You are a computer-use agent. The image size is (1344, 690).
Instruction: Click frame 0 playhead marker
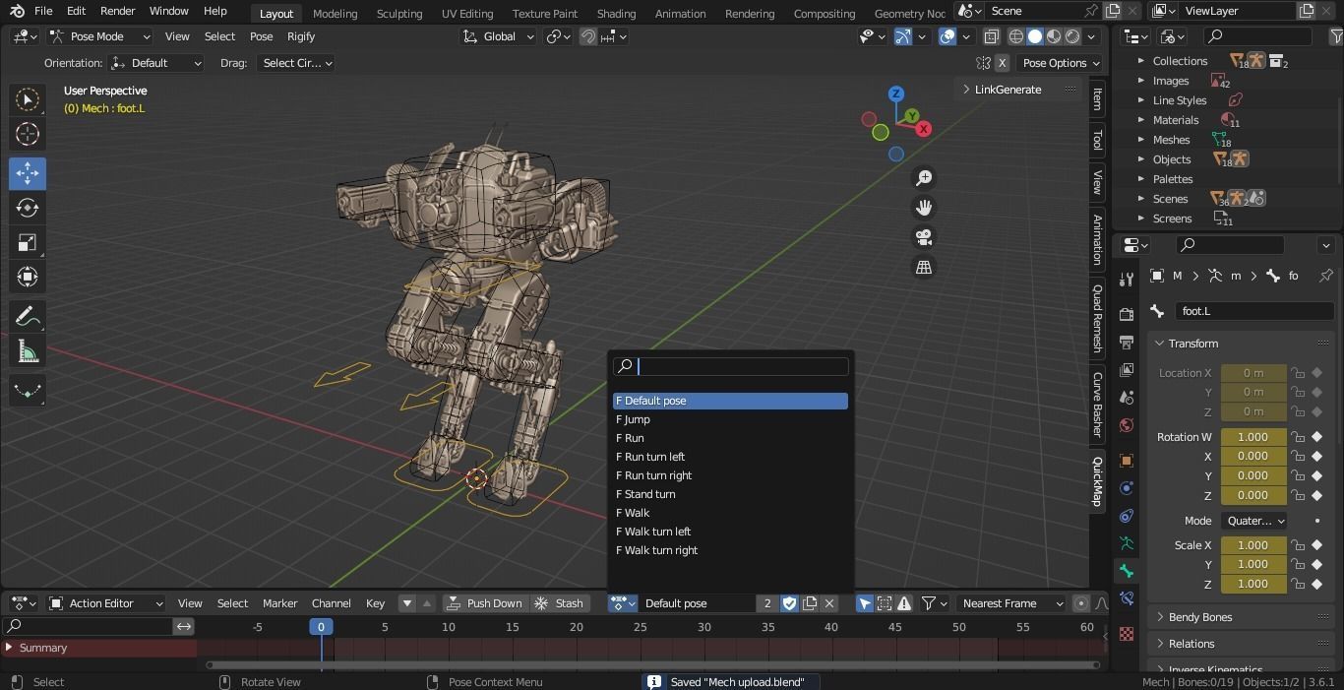[x=321, y=627]
